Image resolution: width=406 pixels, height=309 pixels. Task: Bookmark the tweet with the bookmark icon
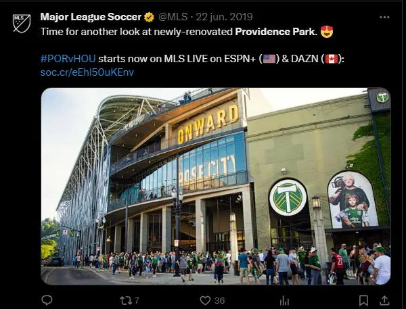(x=363, y=300)
